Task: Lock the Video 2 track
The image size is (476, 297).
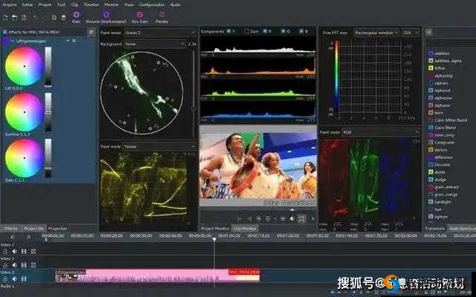Action: click(5, 265)
